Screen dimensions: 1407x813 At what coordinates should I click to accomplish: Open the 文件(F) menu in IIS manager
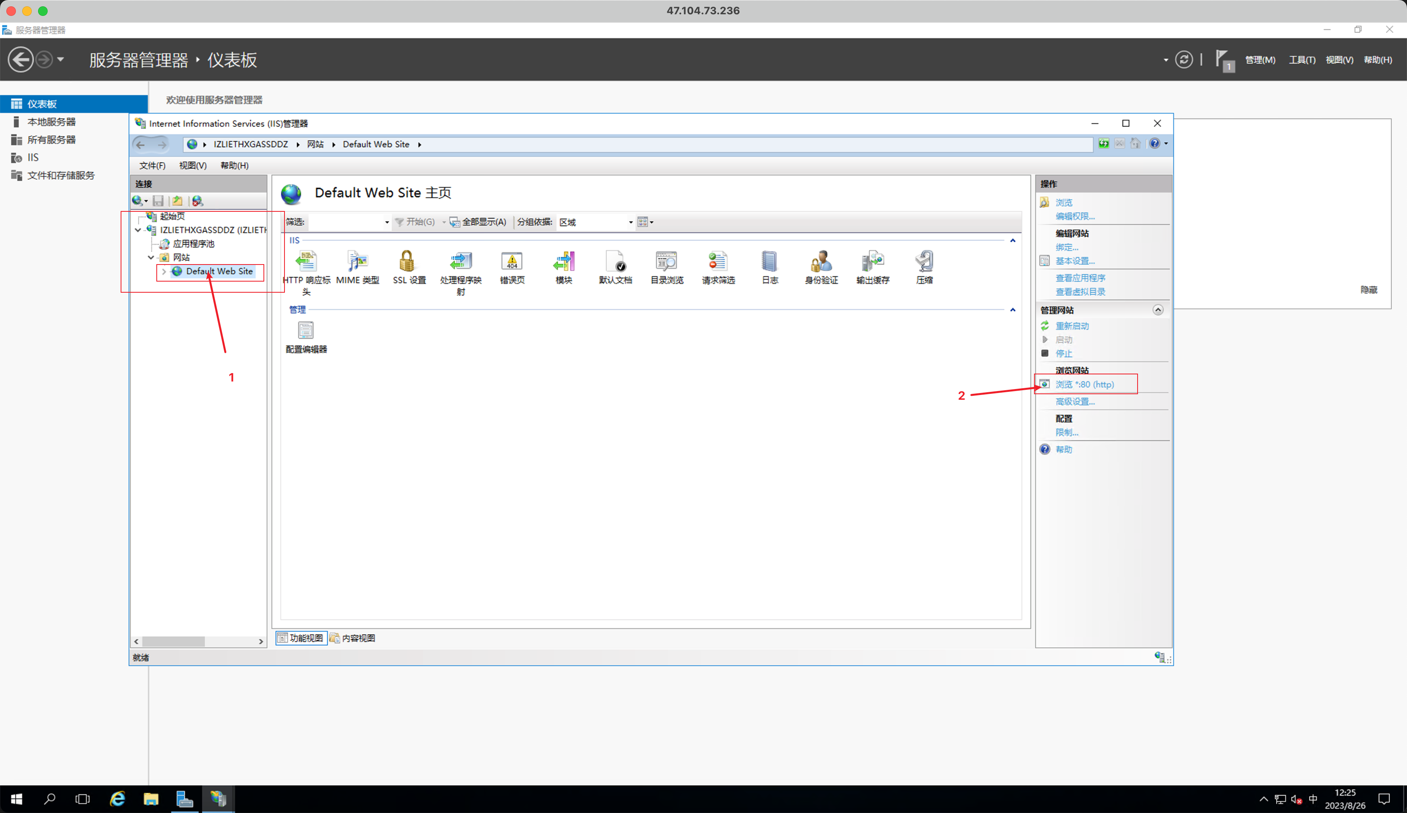tap(152, 166)
